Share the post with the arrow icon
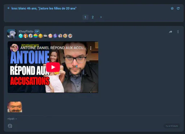This screenshot has width=185, height=134. (x=171, y=32)
